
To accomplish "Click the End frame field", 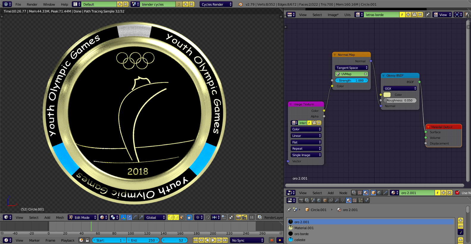I will coord(143,240).
